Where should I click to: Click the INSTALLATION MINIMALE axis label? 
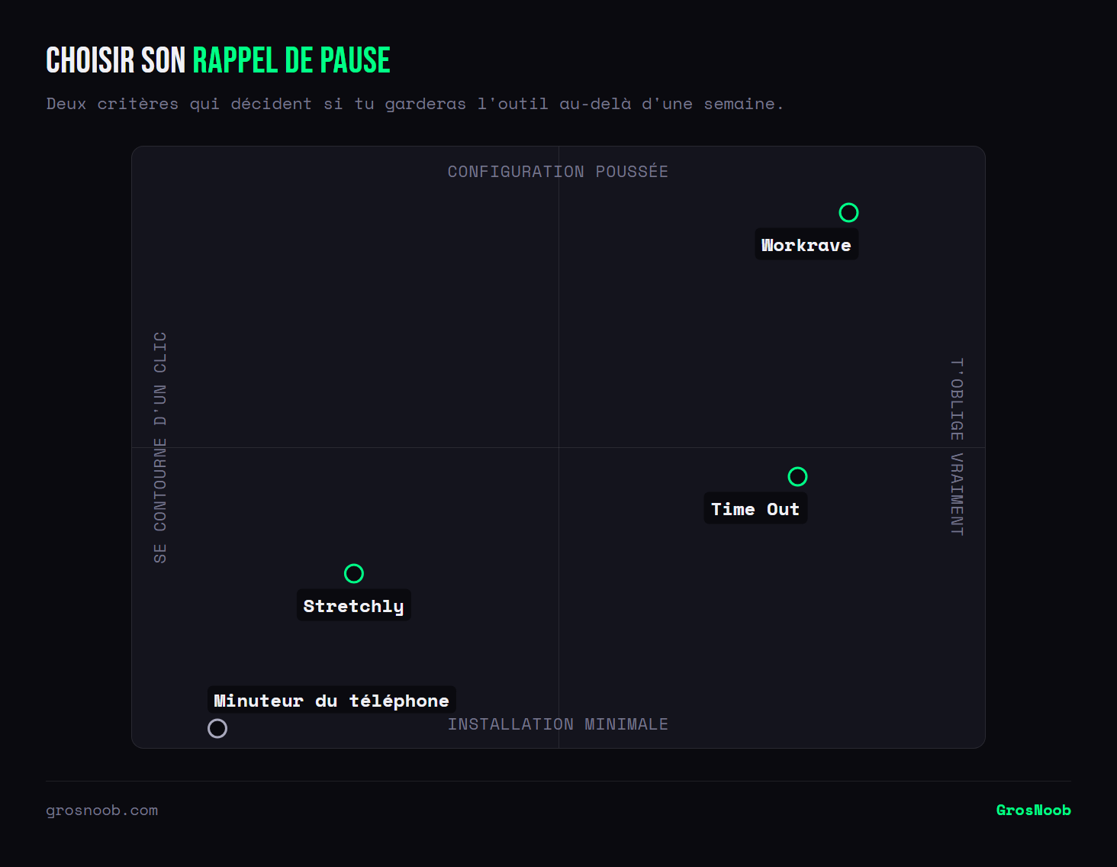pyautogui.click(x=558, y=724)
